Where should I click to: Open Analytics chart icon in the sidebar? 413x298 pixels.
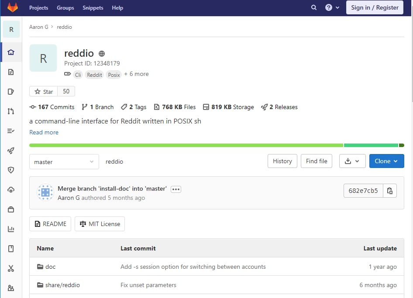coord(11,229)
